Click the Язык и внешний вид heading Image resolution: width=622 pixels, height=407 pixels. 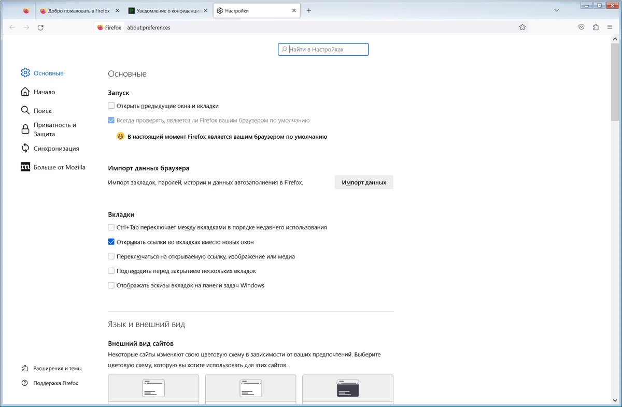(x=147, y=324)
